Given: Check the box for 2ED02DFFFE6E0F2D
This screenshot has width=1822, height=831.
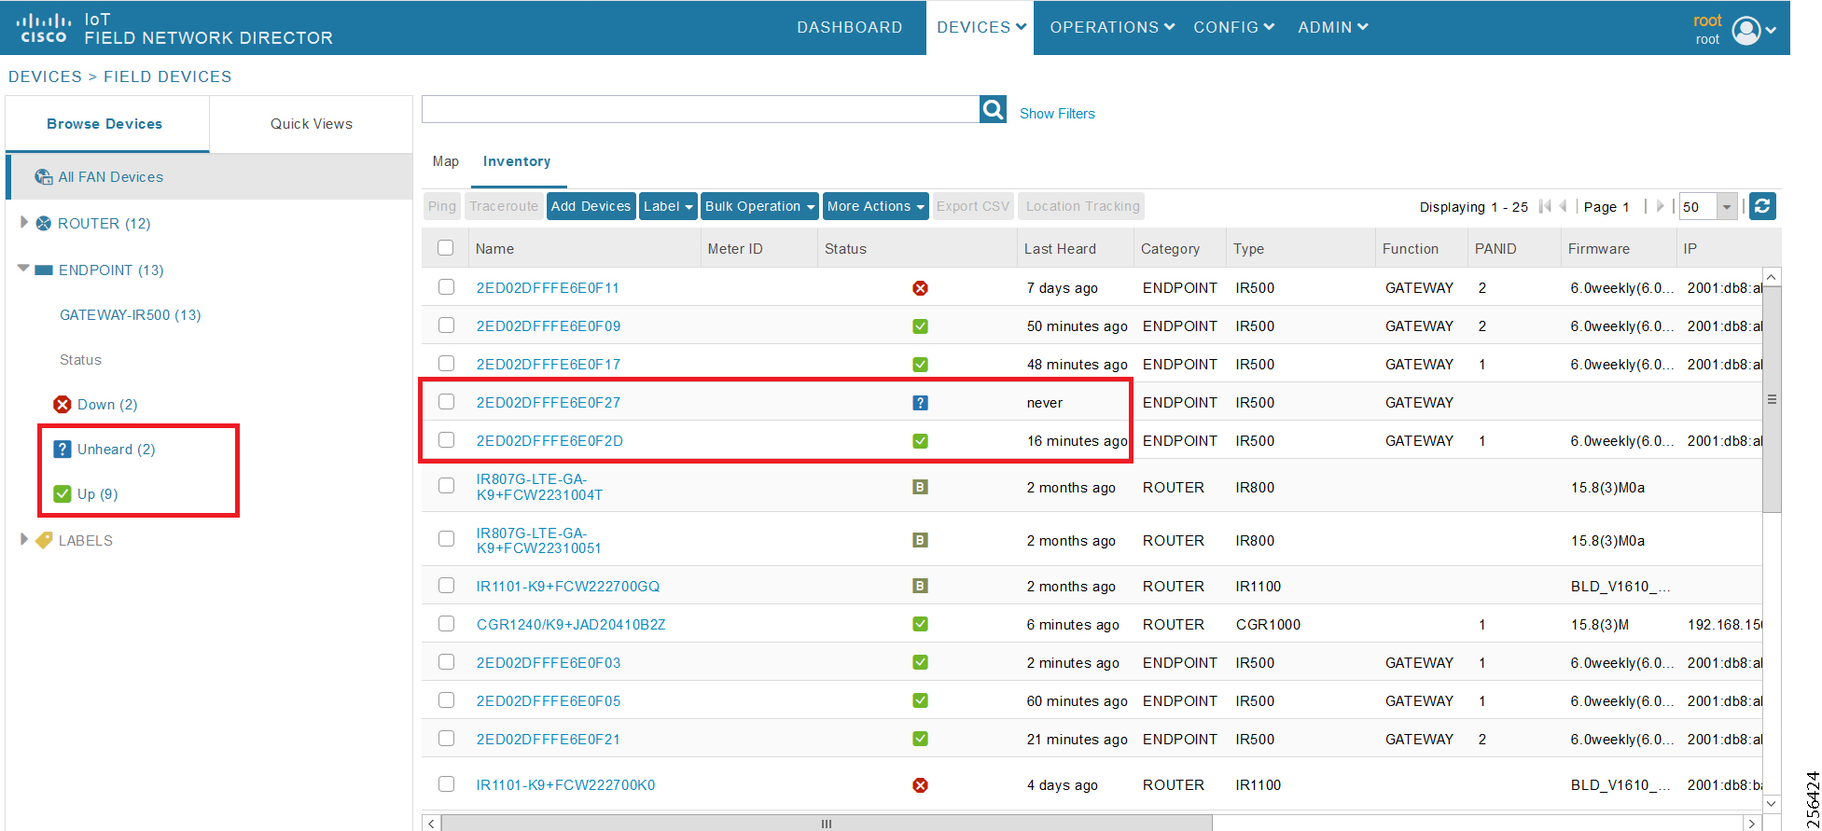Looking at the screenshot, I should pyautogui.click(x=446, y=440).
